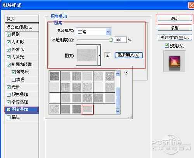Open the 图案叠加 pattern overlay settings

point(20,110)
